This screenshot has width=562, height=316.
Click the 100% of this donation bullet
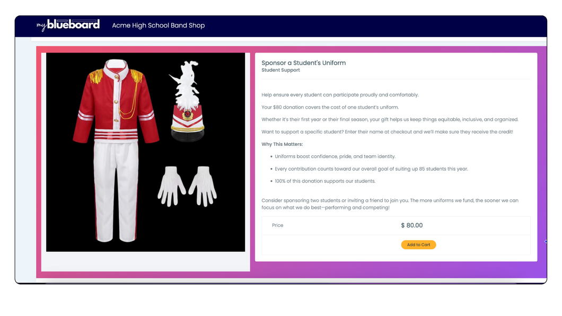coord(325,181)
